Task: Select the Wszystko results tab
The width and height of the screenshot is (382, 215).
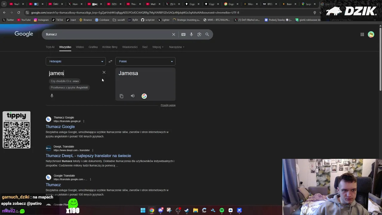Action: [x=65, y=47]
